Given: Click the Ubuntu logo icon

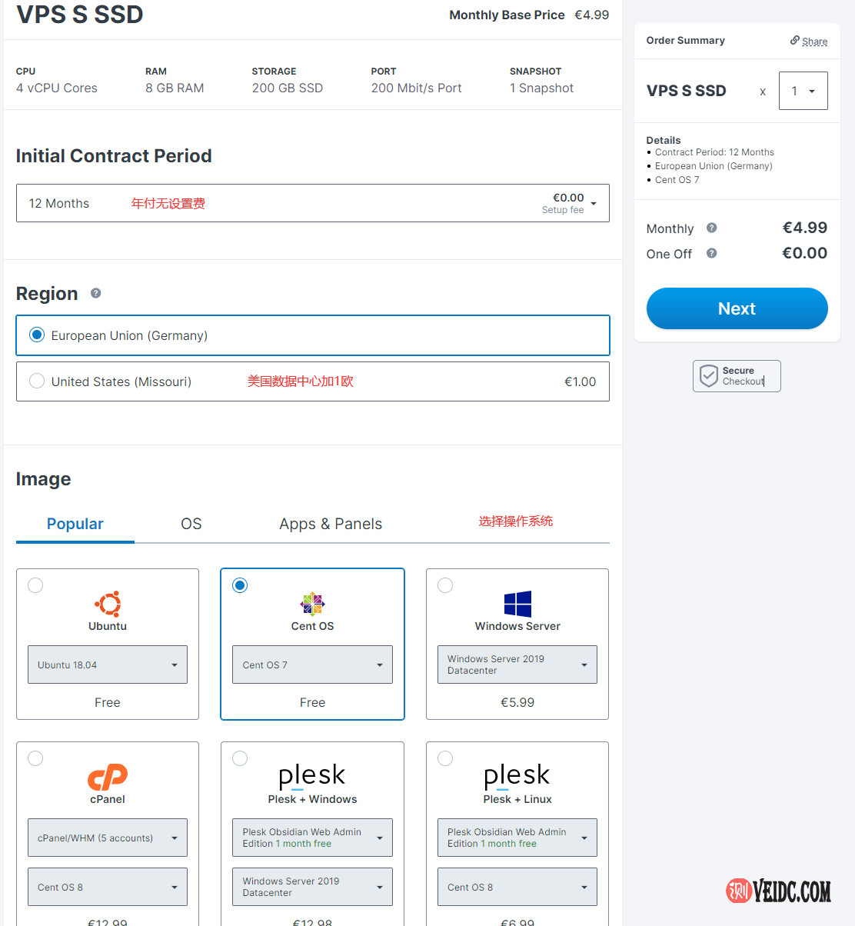Looking at the screenshot, I should click(108, 605).
